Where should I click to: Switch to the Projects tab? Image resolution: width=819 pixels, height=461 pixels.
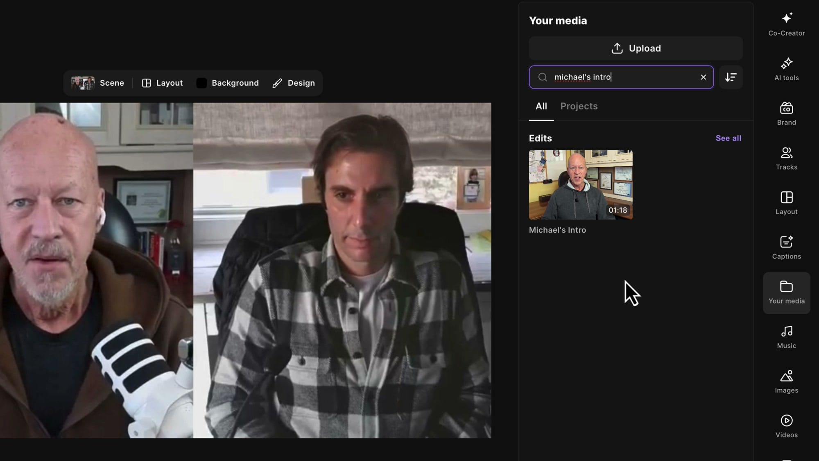[x=579, y=106]
